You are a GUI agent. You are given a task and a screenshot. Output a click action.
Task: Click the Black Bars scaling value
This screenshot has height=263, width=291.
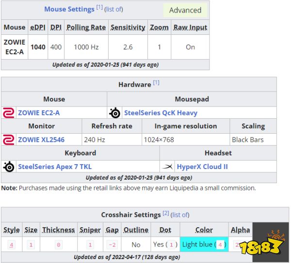[x=247, y=139]
